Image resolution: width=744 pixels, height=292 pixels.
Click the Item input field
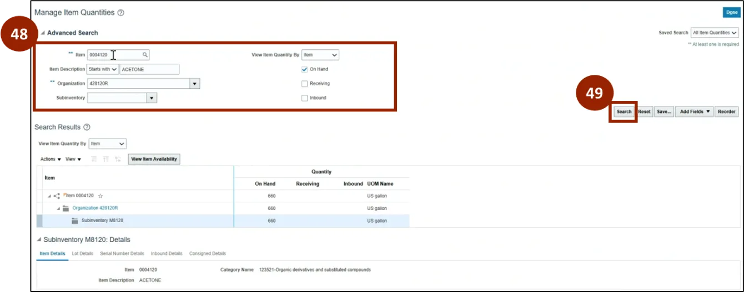pyautogui.click(x=114, y=55)
